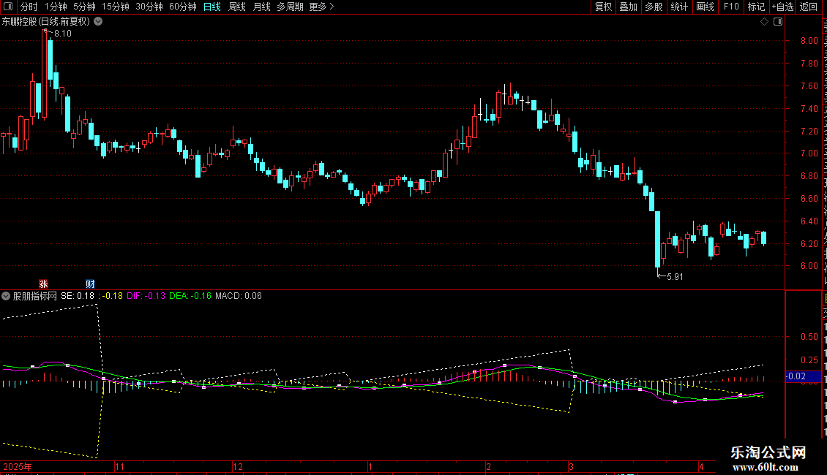Open the 画线 drawing tools
Screen dimensions: 827x475
[706, 7]
